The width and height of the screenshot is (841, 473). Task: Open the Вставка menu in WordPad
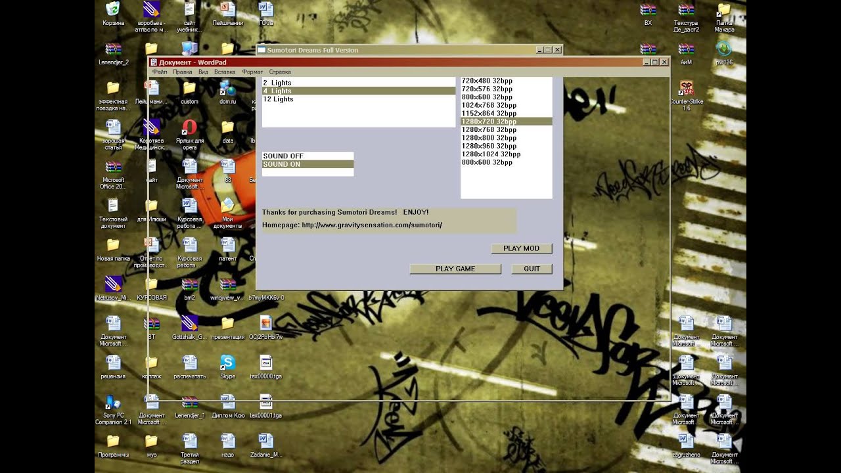coord(225,72)
